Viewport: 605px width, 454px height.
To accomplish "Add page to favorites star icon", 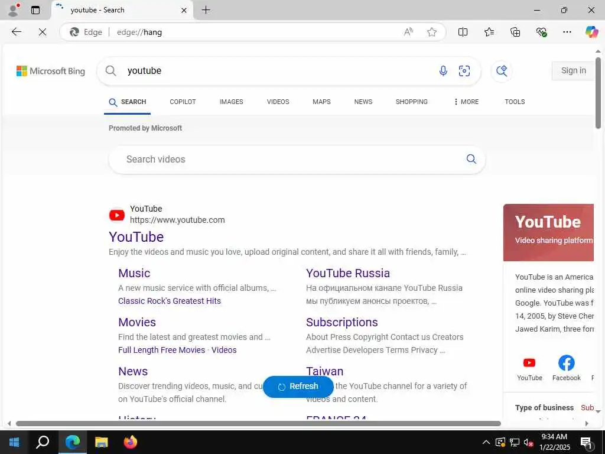I will tap(432, 32).
